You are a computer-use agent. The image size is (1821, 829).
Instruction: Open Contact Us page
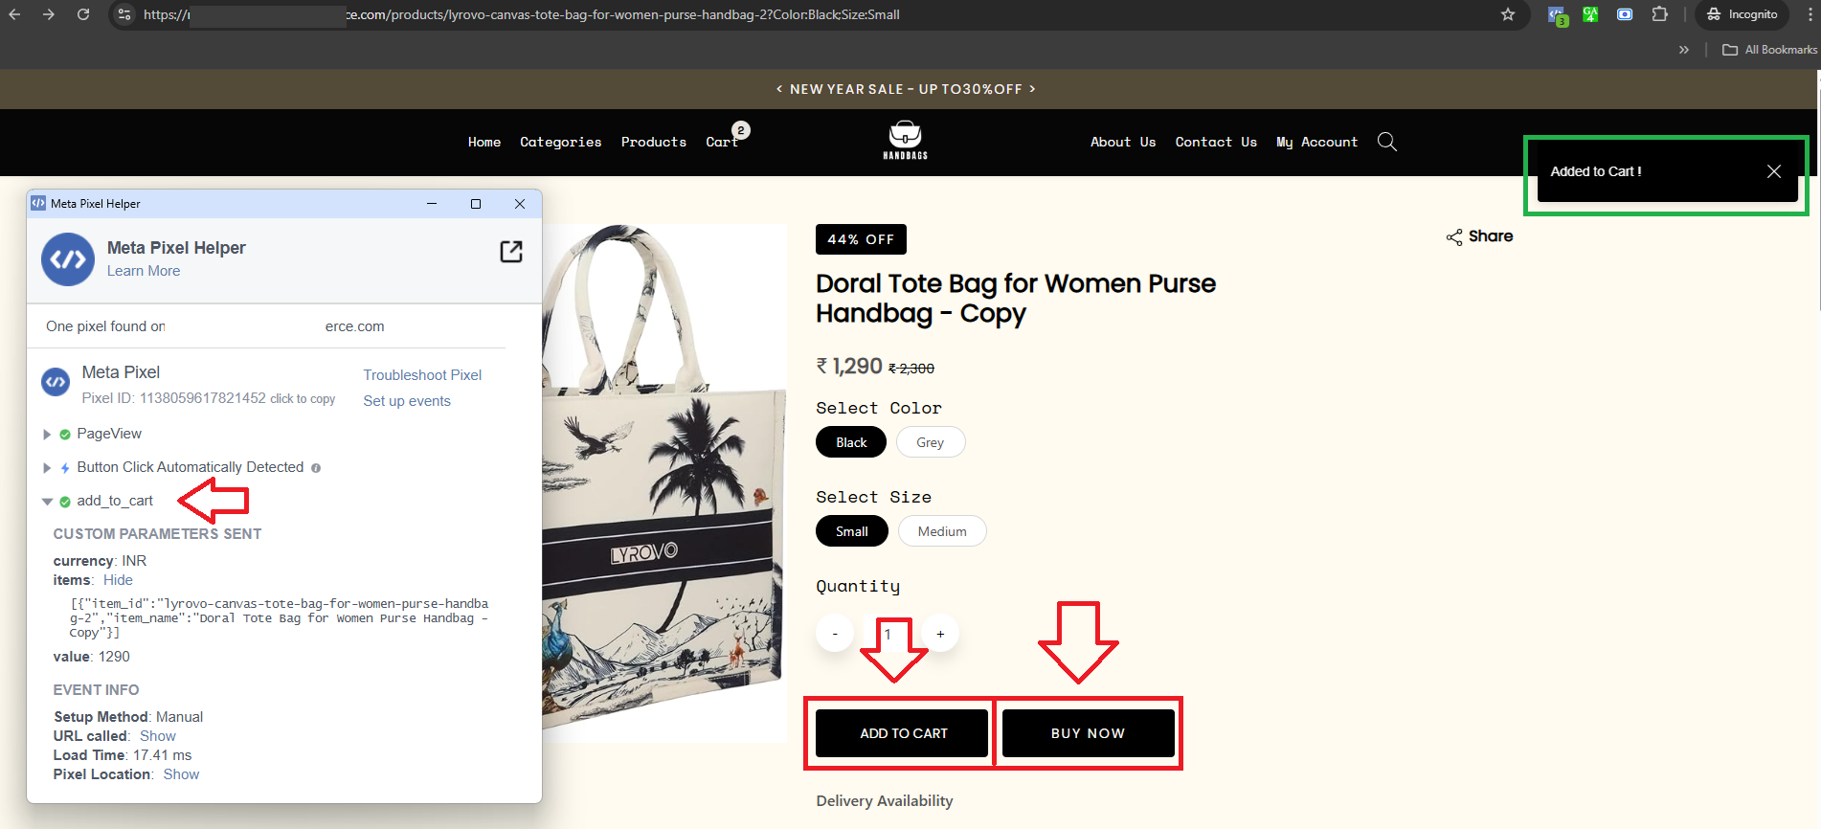point(1216,142)
